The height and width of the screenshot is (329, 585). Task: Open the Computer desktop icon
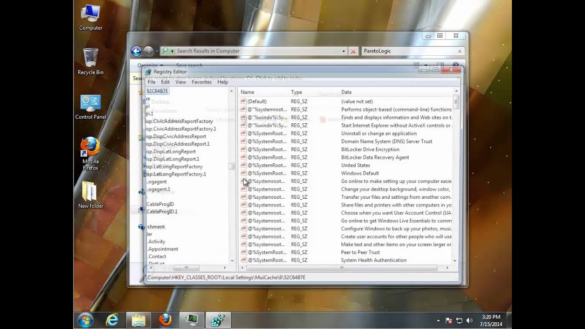click(90, 17)
